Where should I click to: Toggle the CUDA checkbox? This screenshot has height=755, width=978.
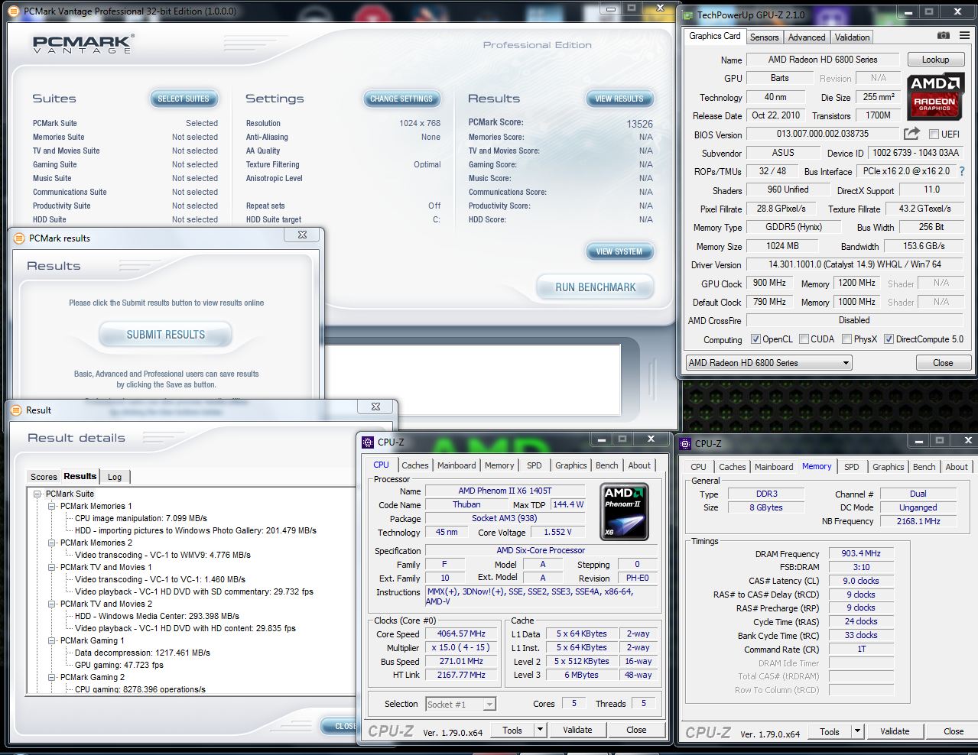tap(804, 339)
